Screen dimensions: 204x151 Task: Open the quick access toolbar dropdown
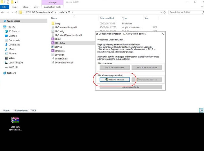click(16, 2)
